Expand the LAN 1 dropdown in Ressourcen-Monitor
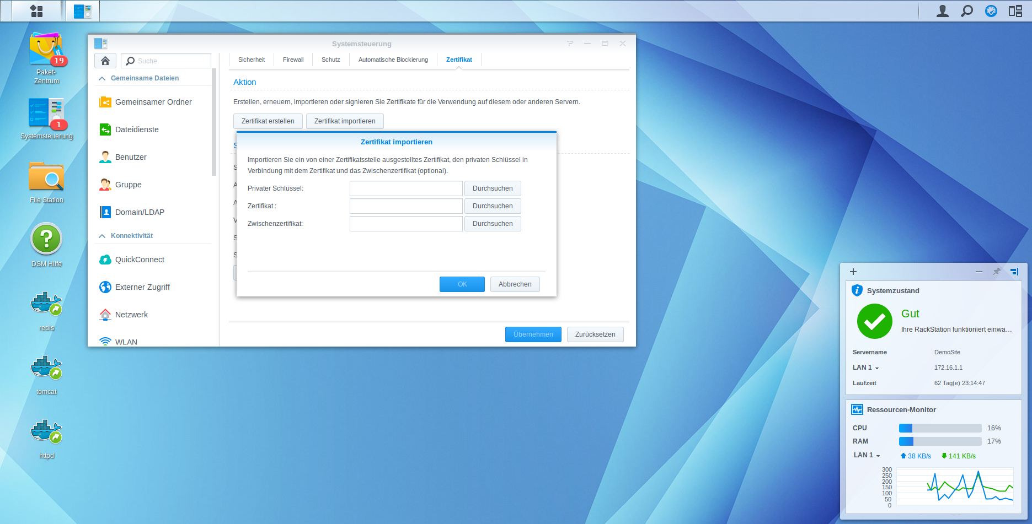 pos(878,456)
